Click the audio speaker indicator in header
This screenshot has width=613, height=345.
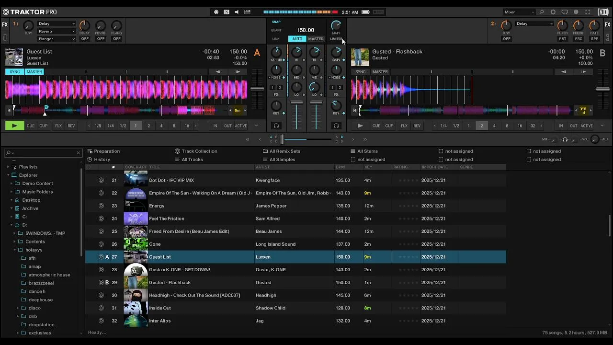pos(237,12)
